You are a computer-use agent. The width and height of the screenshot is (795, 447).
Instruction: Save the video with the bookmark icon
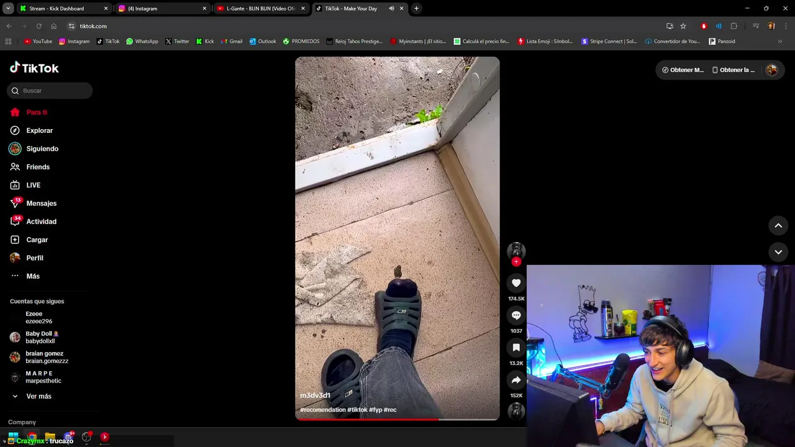[x=516, y=348]
